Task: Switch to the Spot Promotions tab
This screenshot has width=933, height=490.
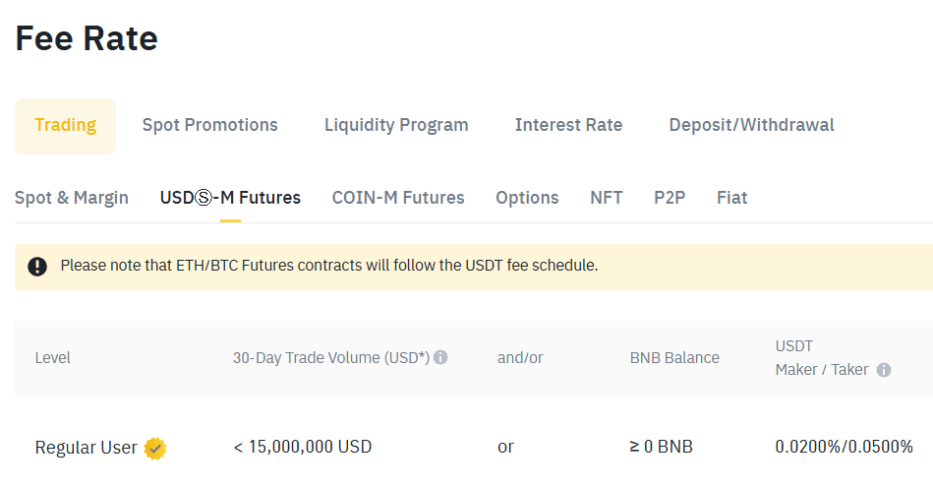Action: [209, 125]
